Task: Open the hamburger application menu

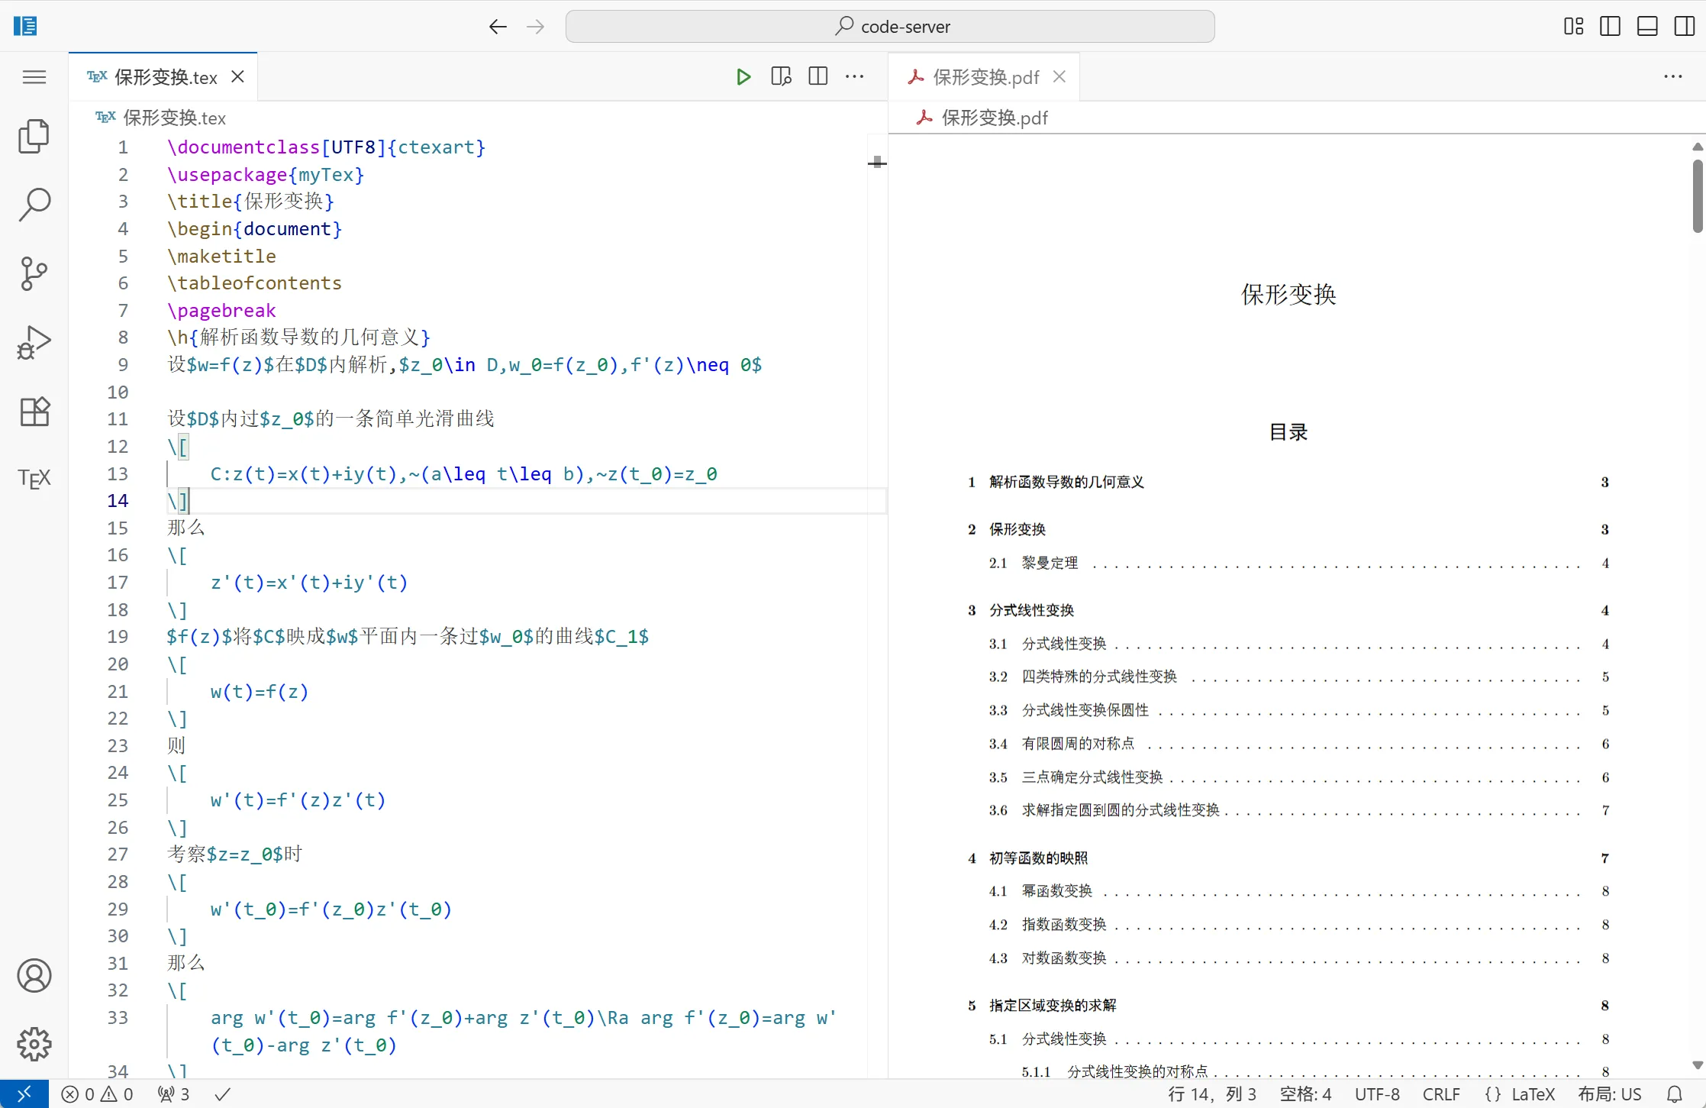Action: [34, 77]
